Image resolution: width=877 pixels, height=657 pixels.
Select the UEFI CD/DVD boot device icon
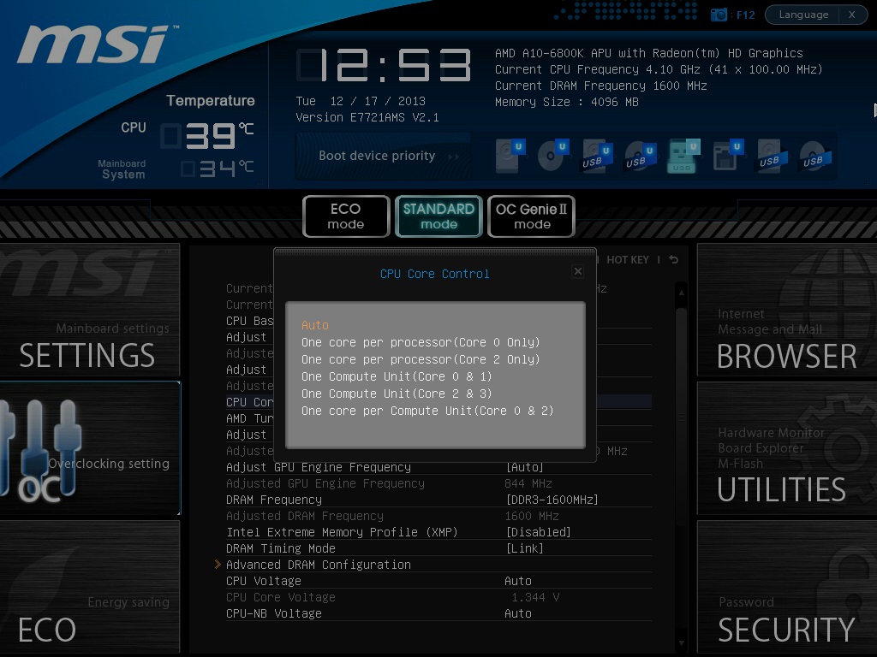(553, 156)
